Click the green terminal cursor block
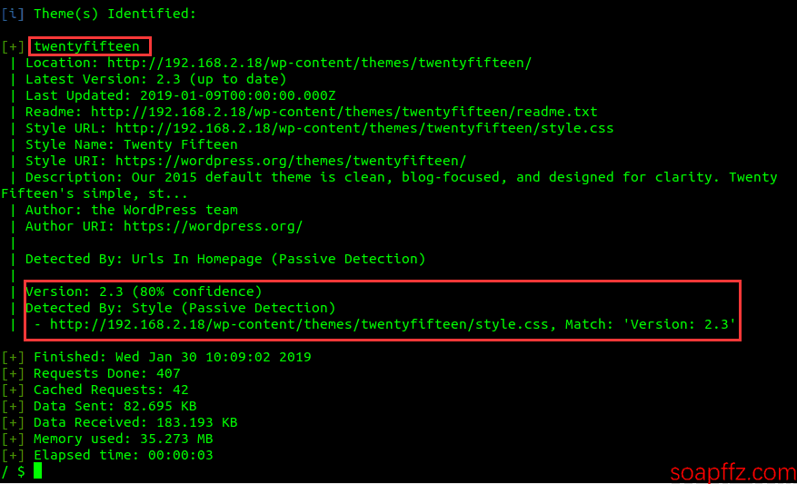Image resolution: width=797 pixels, height=484 pixels. (x=37, y=470)
